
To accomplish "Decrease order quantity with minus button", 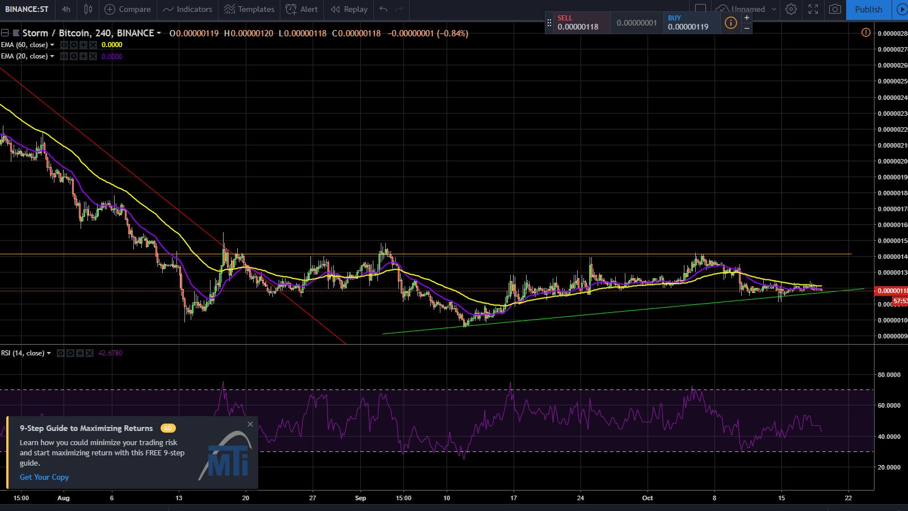I will click(x=747, y=28).
